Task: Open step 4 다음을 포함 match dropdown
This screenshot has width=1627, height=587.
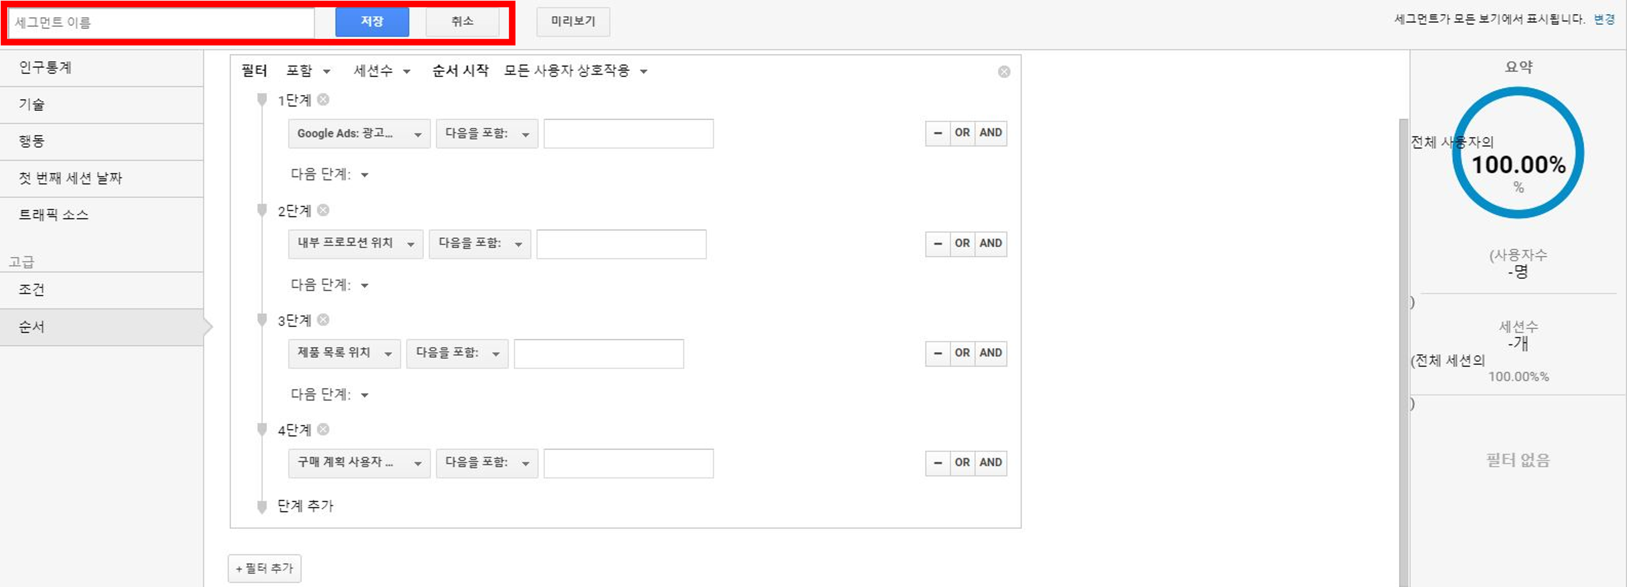Action: [x=487, y=463]
